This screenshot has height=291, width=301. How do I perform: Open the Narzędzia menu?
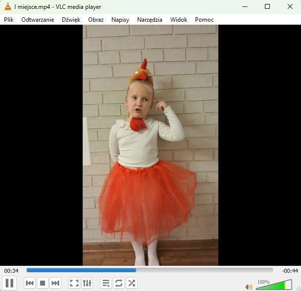click(150, 20)
